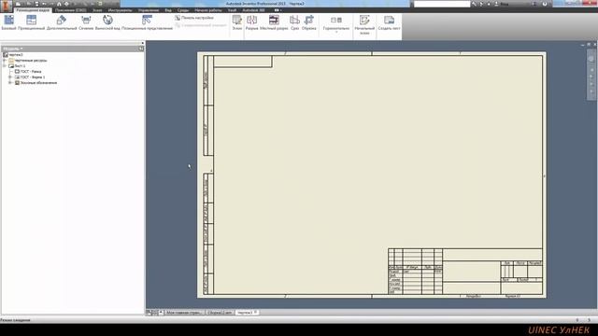
Task: Expand the ГОСТ - Форма 1 node
Action: point(10,77)
